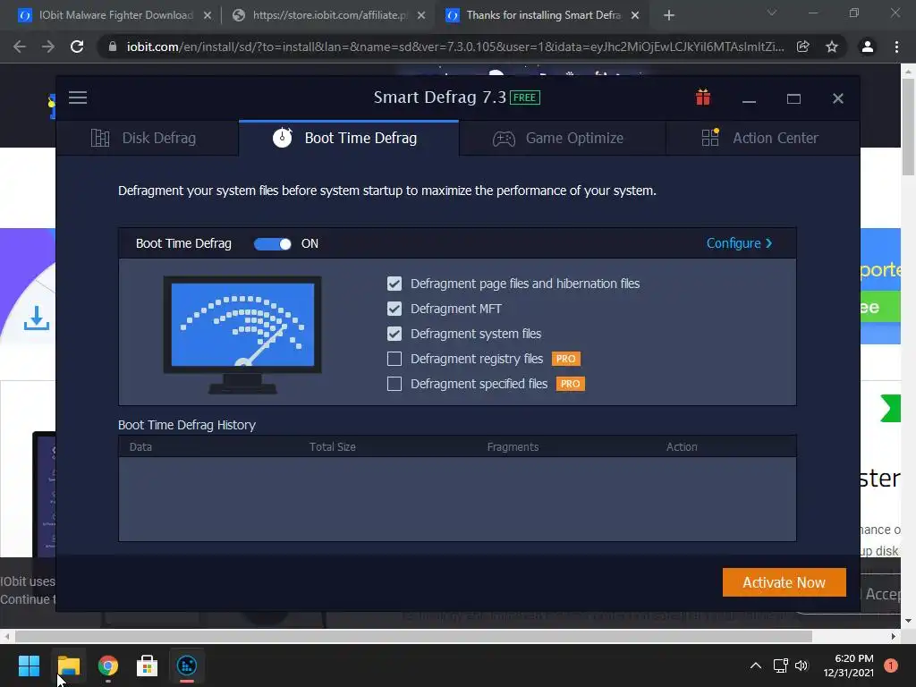Screen dimensions: 916x687
Task: Click the Smart Defrag taskbar icon
Action: click(187, 666)
